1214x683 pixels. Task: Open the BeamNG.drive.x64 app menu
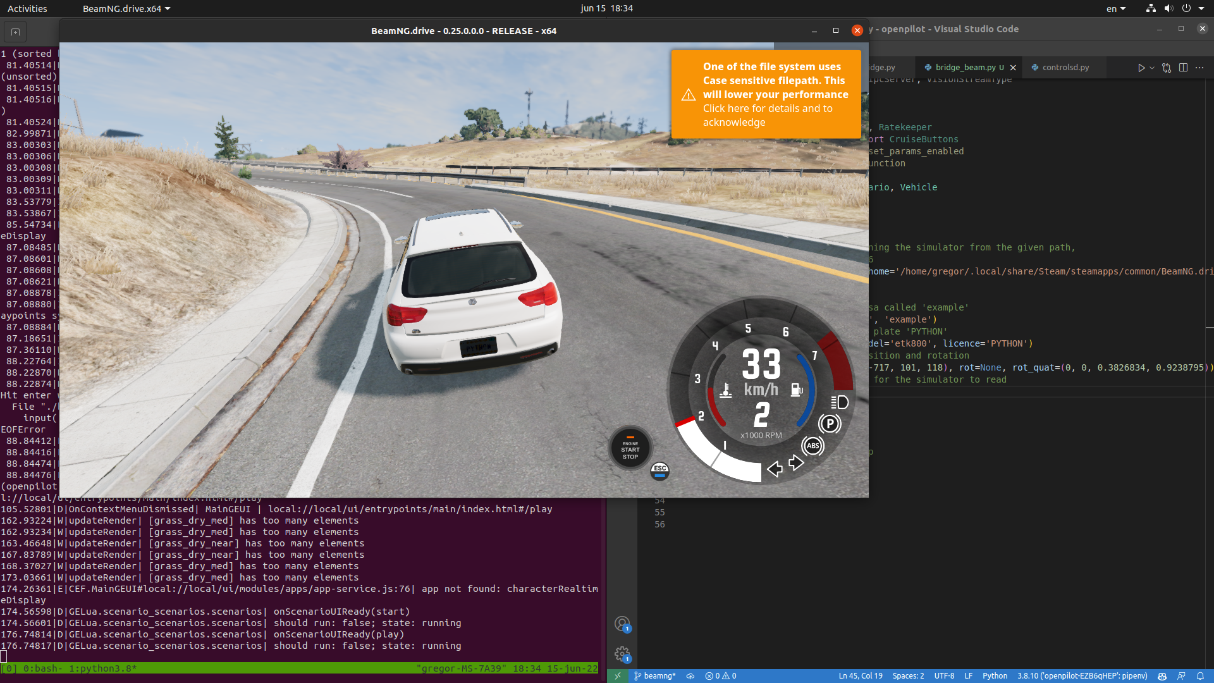pos(126,9)
